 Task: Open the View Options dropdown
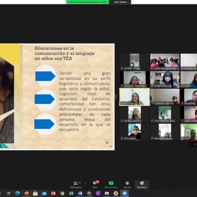click(x=122, y=2)
